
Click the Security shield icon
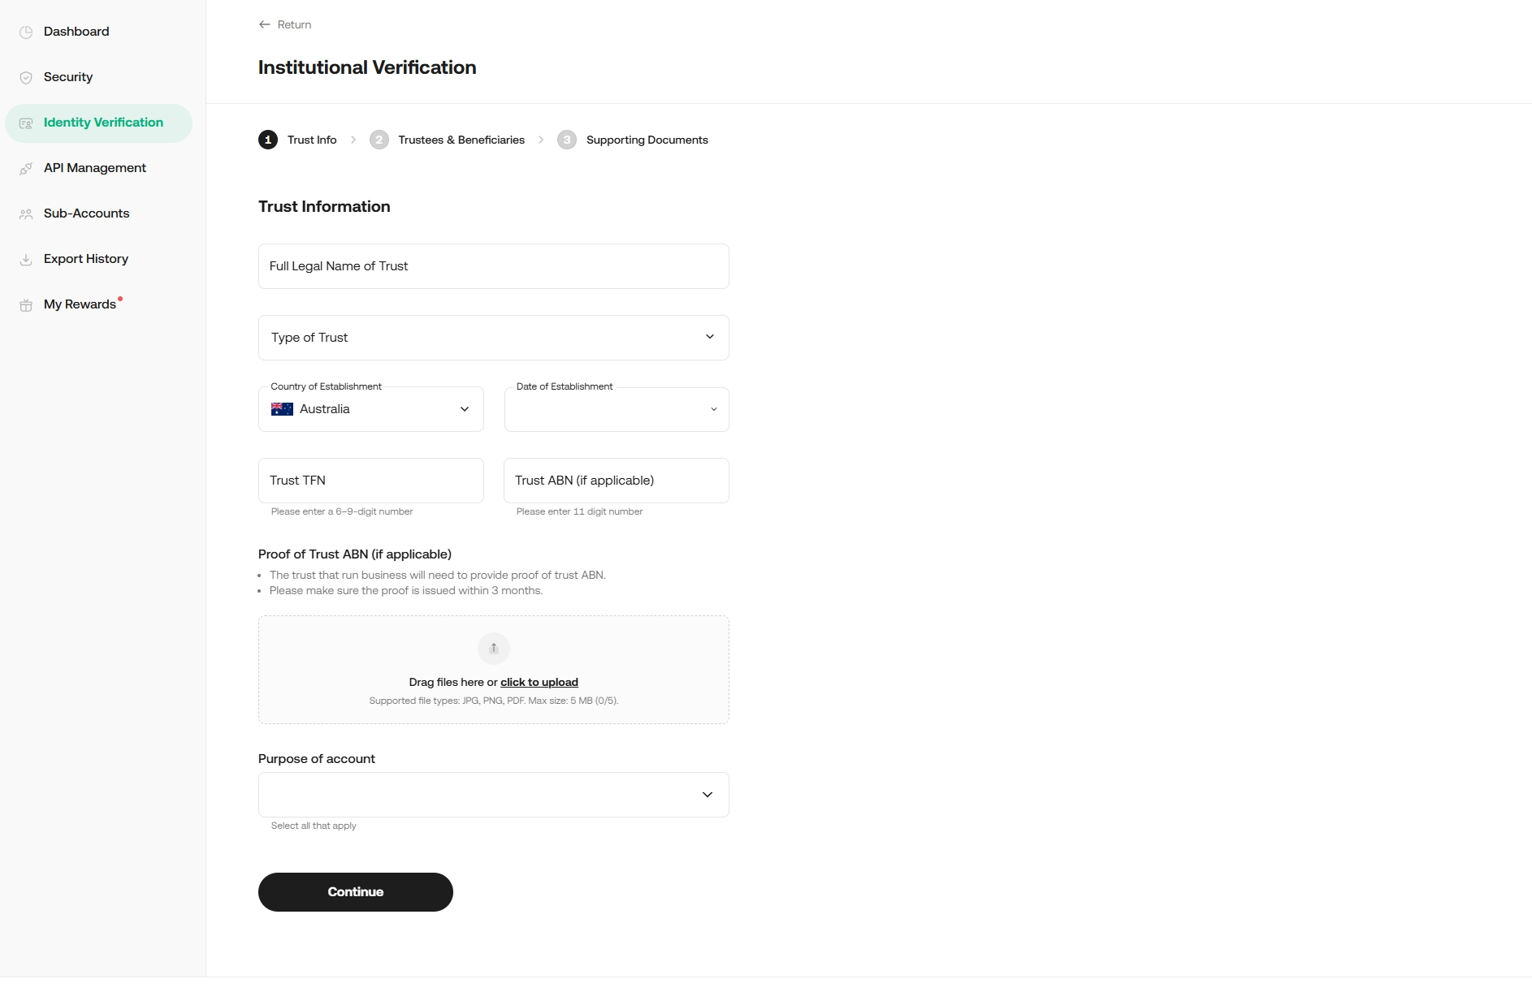[26, 78]
